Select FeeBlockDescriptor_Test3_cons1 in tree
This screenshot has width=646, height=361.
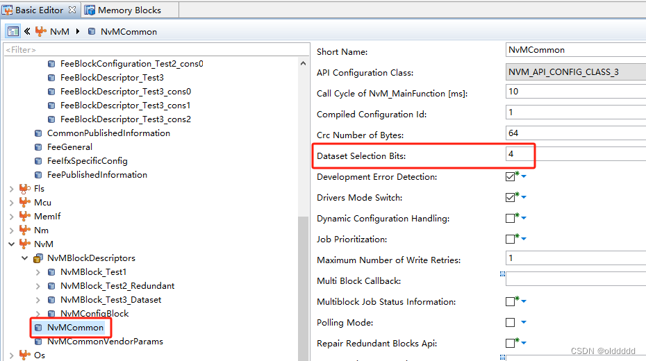(125, 106)
